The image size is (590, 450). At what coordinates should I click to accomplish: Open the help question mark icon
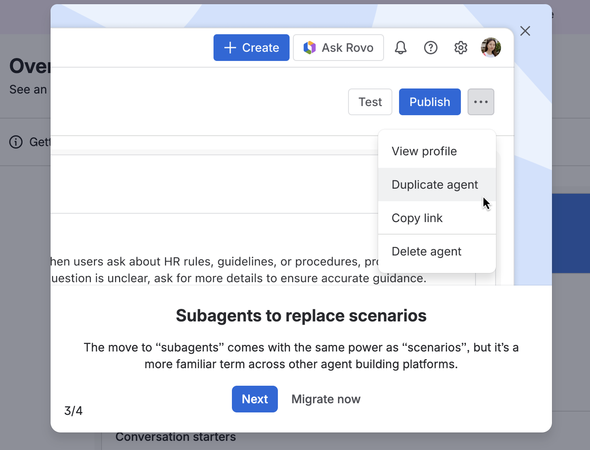[x=431, y=48]
